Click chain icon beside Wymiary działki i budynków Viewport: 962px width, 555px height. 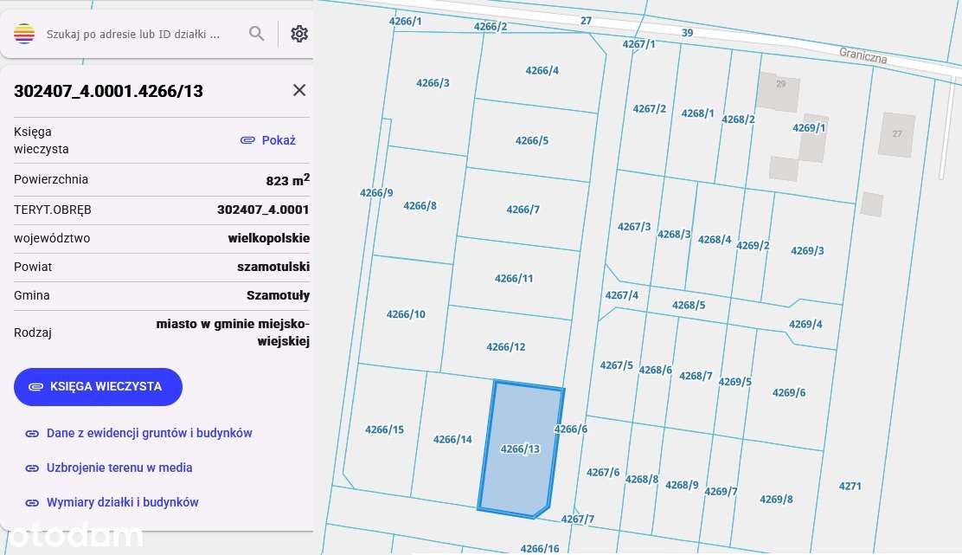click(x=32, y=503)
